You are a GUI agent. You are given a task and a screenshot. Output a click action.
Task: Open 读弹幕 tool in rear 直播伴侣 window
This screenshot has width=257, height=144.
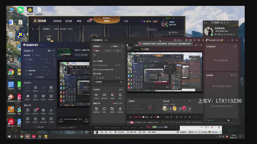click(43, 111)
